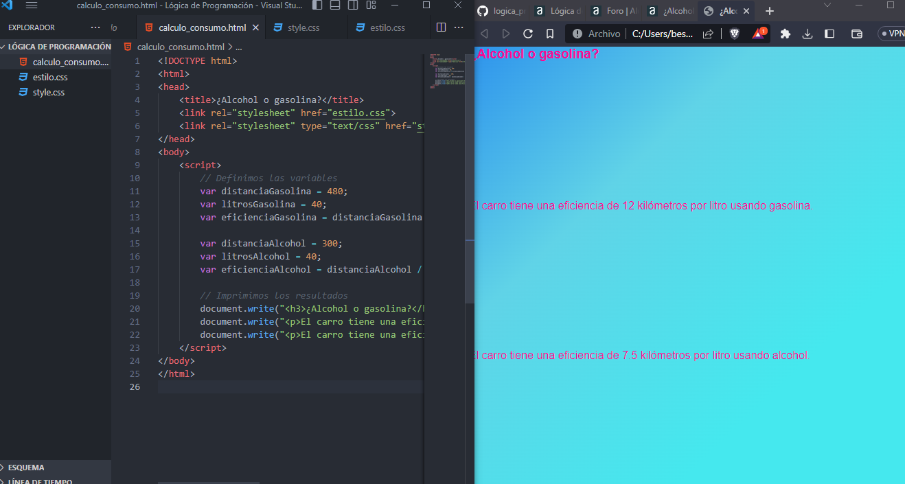905x484 pixels.
Task: Toggle the secondary sidebar layout icon
Action: 353,5
